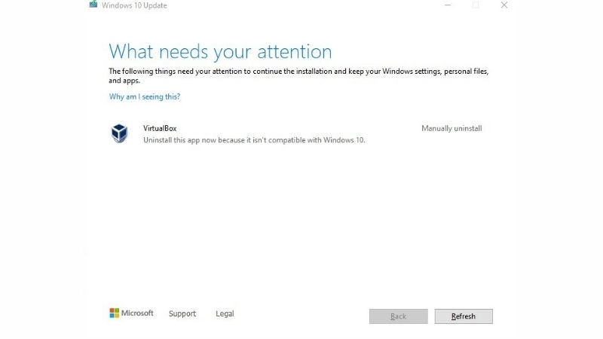This screenshot has width=603, height=339.
Task: Click the Refresh button
Action: [x=464, y=316]
